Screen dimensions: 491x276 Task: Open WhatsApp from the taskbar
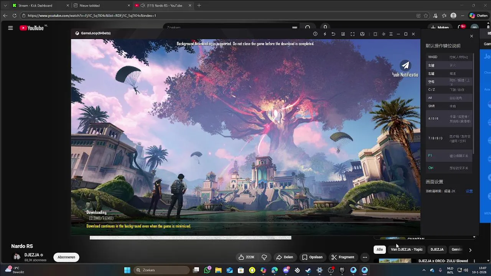[208, 270]
